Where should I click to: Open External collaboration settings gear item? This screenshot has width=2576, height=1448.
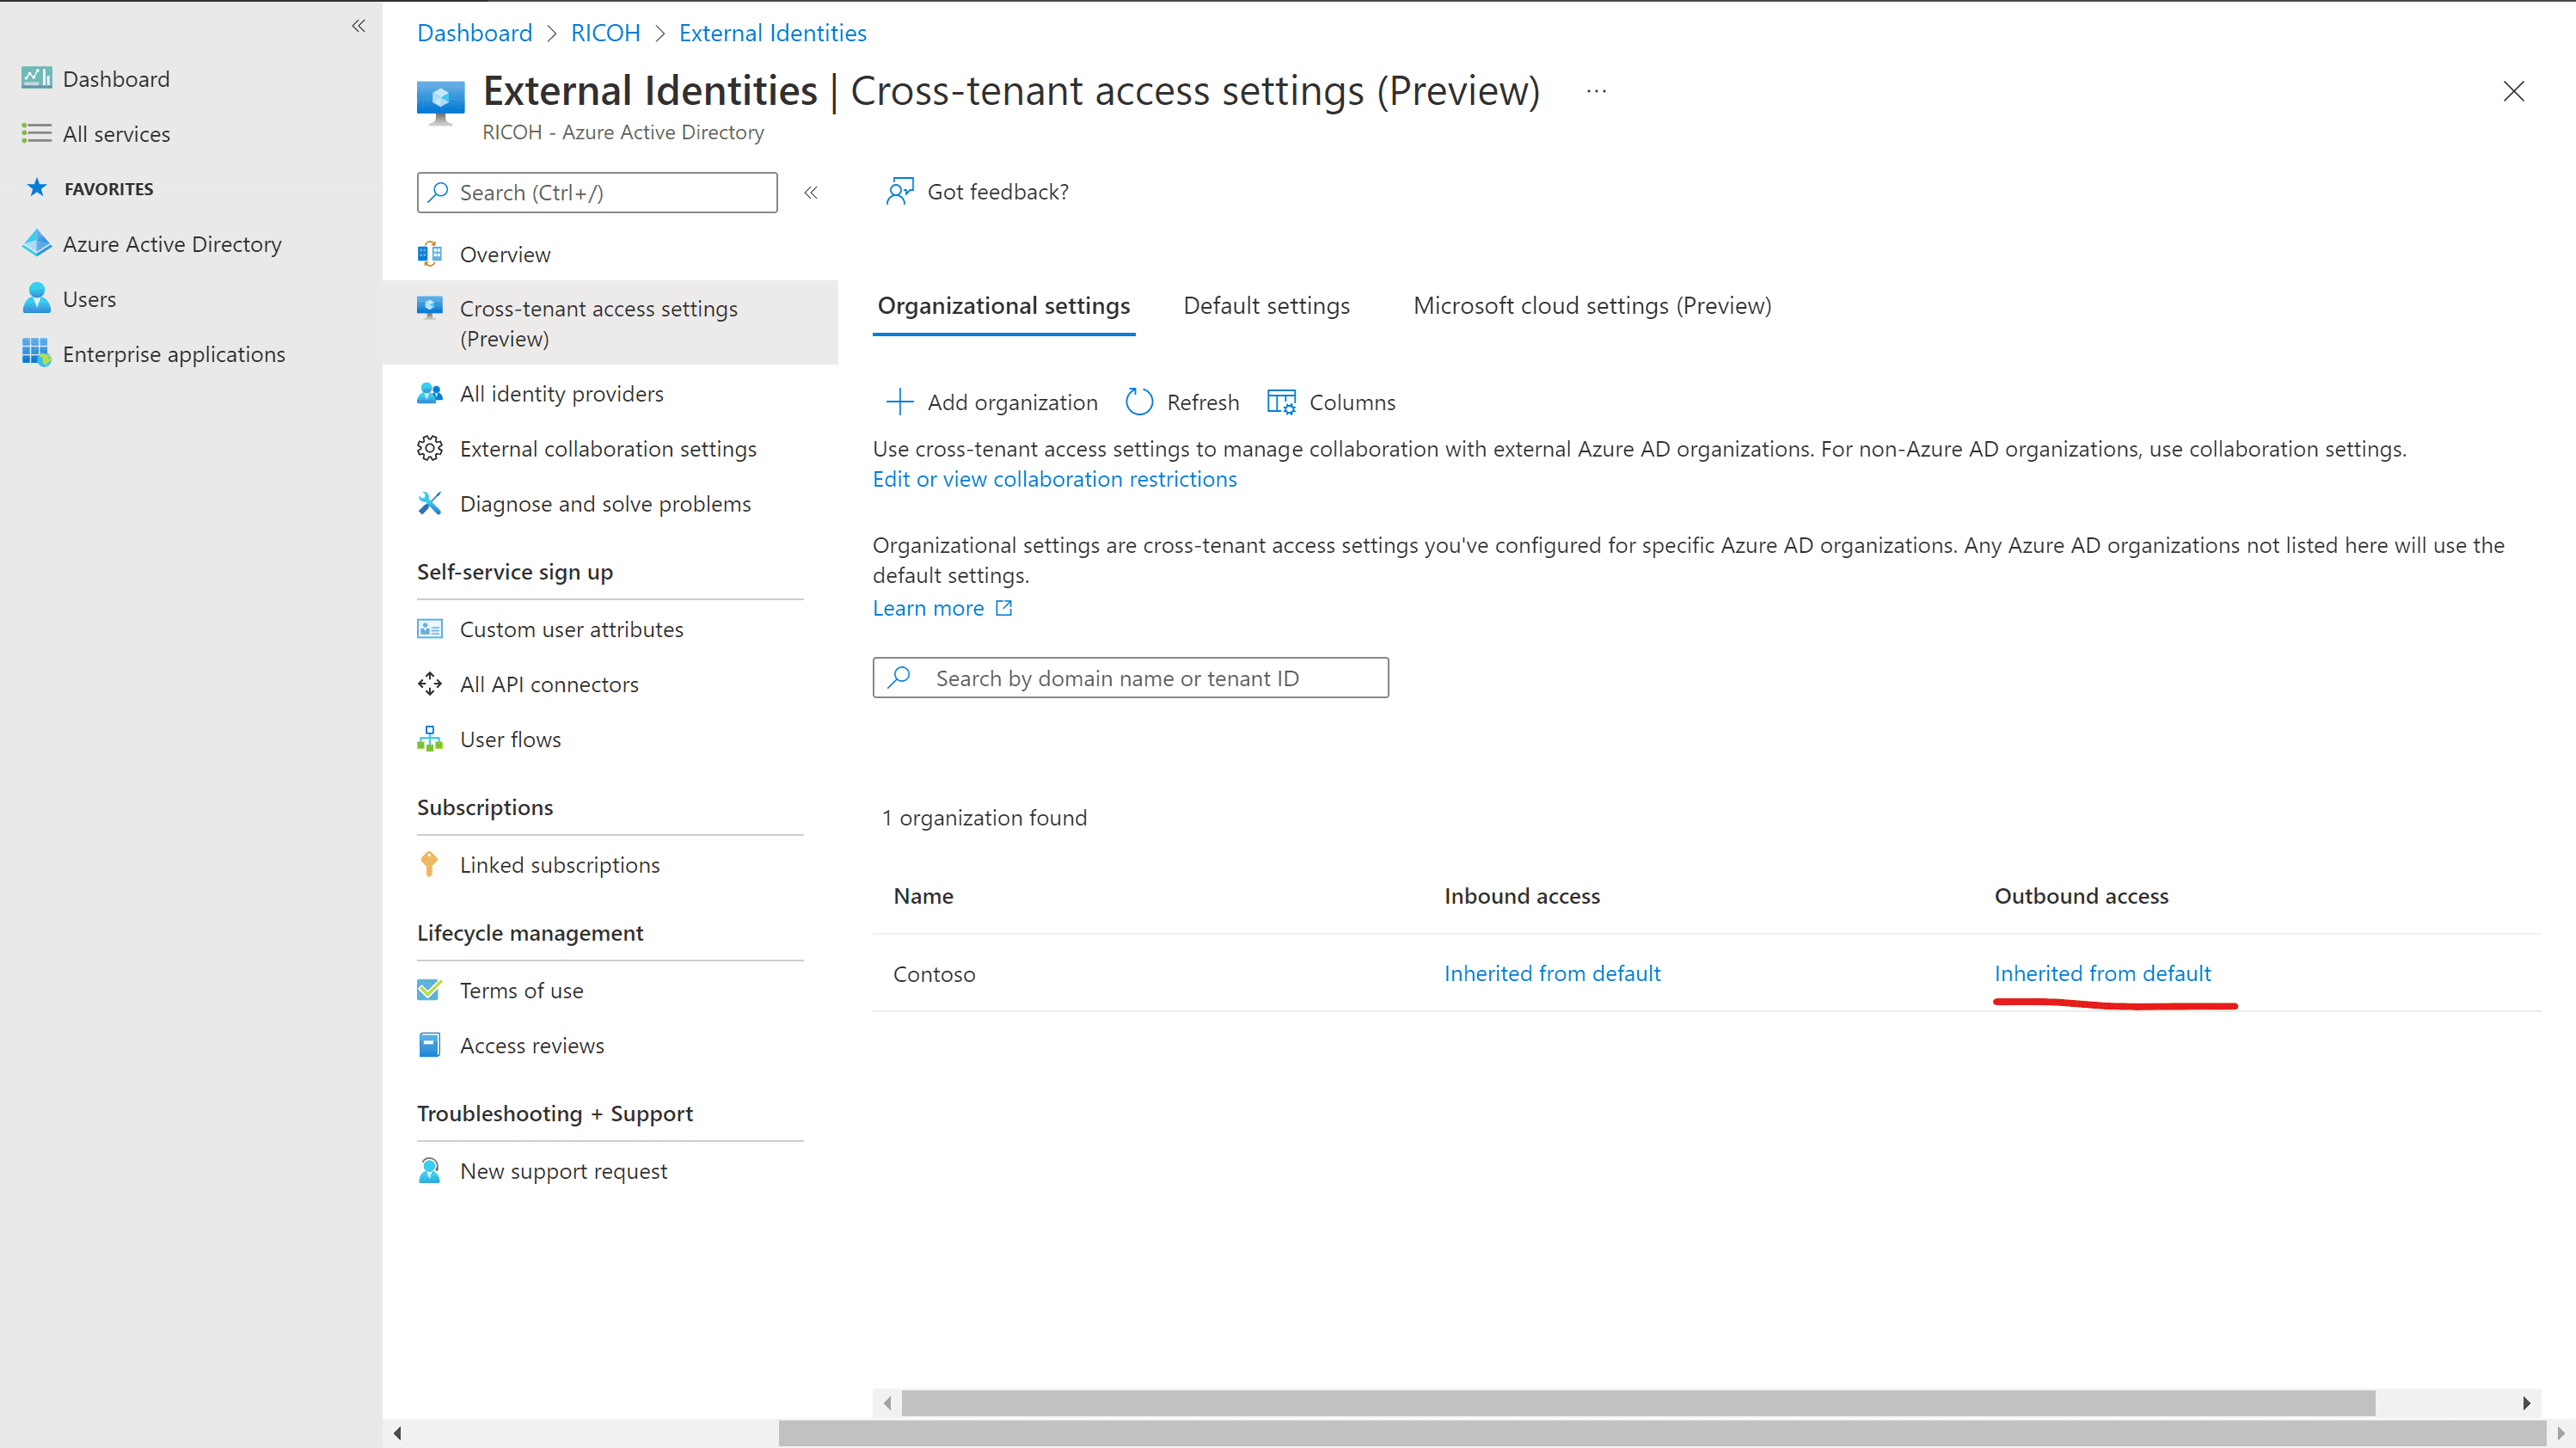click(x=608, y=449)
